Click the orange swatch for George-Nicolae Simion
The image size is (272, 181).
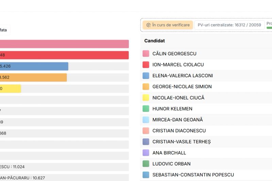click(146, 87)
